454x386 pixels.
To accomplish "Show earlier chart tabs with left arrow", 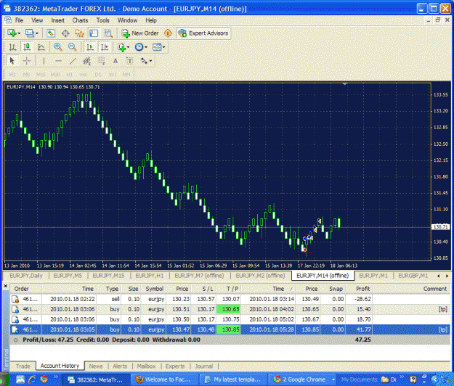I will (438, 276).
